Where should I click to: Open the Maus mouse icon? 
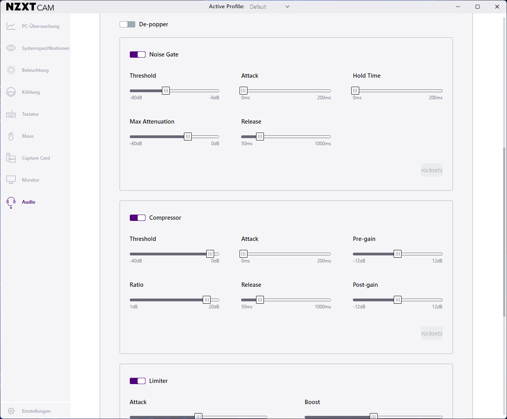pyautogui.click(x=11, y=136)
